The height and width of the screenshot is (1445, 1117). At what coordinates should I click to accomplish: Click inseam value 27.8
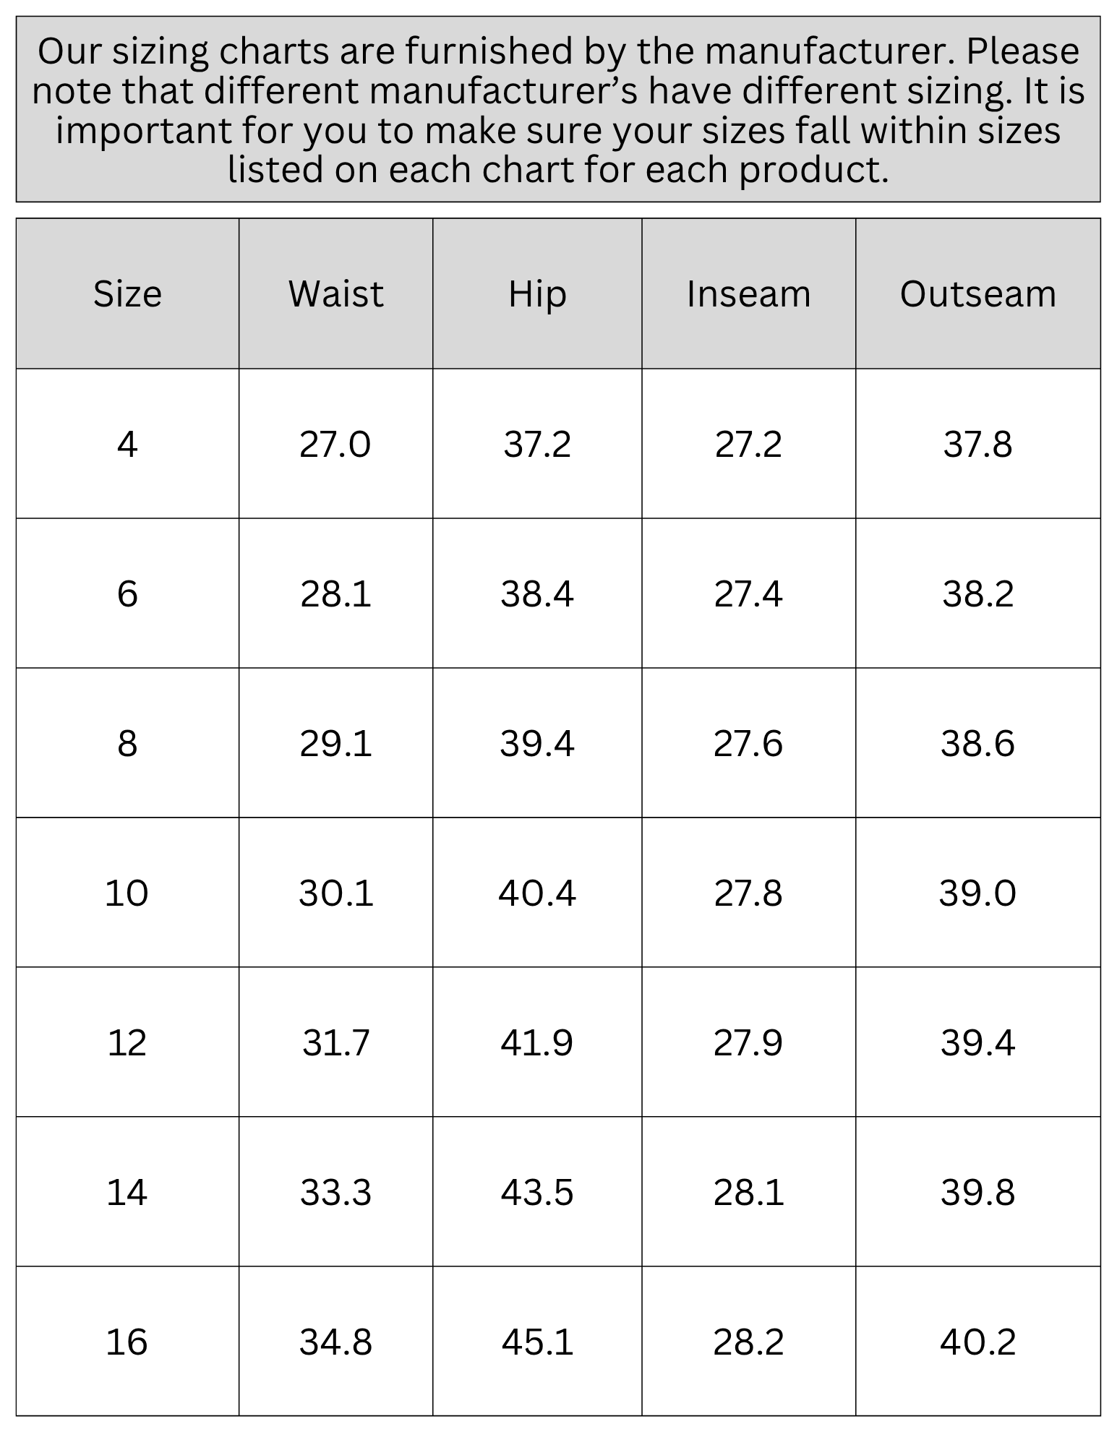pyautogui.click(x=749, y=893)
